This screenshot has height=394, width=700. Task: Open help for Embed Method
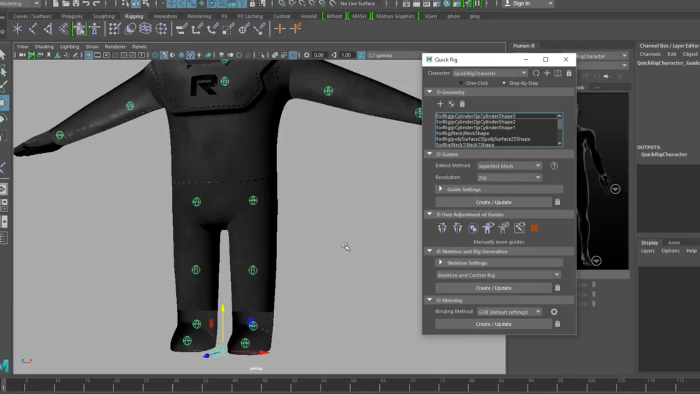(x=554, y=166)
